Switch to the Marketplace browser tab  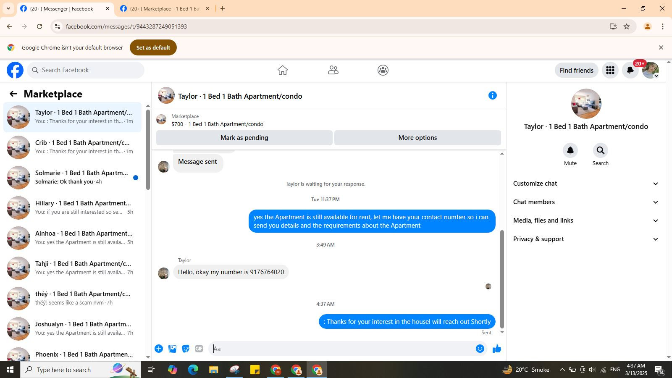pyautogui.click(x=165, y=8)
